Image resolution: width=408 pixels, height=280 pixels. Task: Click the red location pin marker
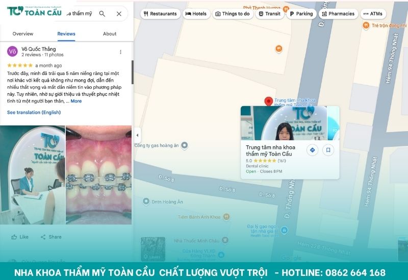[x=269, y=101]
